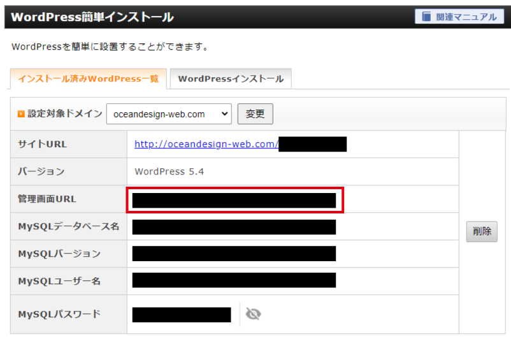This screenshot has height=337, width=511.
Task: Open the 関連マニュアル manual button
Action: [459, 17]
